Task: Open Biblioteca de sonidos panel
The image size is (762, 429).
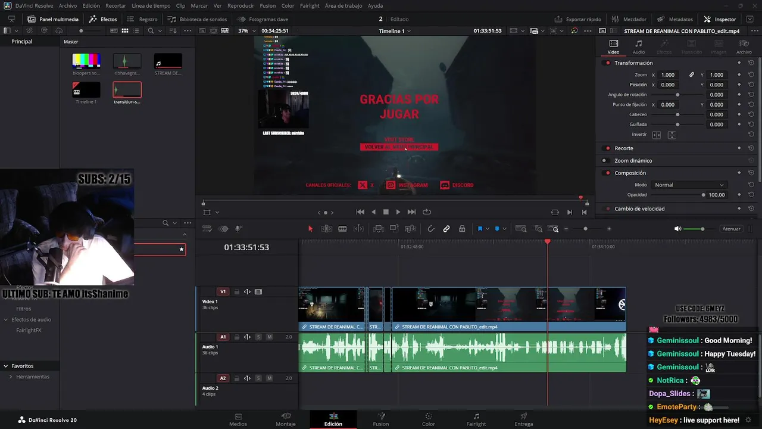Action: (x=197, y=19)
